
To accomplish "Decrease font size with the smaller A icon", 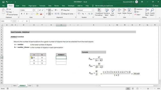I will 43,10.
